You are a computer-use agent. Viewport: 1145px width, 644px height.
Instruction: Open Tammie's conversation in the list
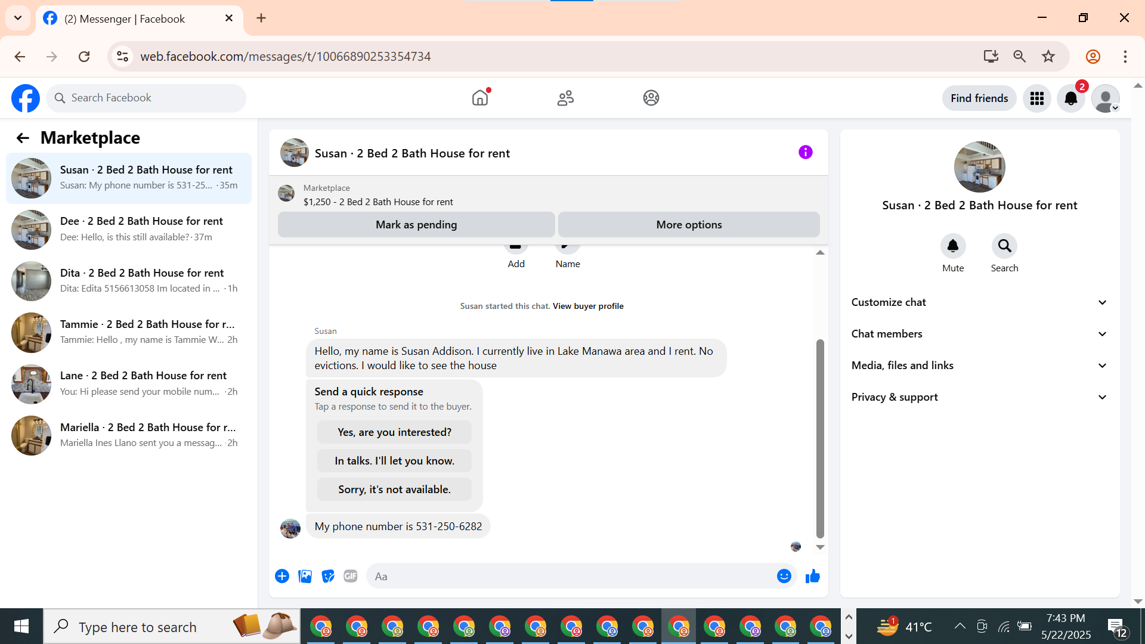[129, 333]
